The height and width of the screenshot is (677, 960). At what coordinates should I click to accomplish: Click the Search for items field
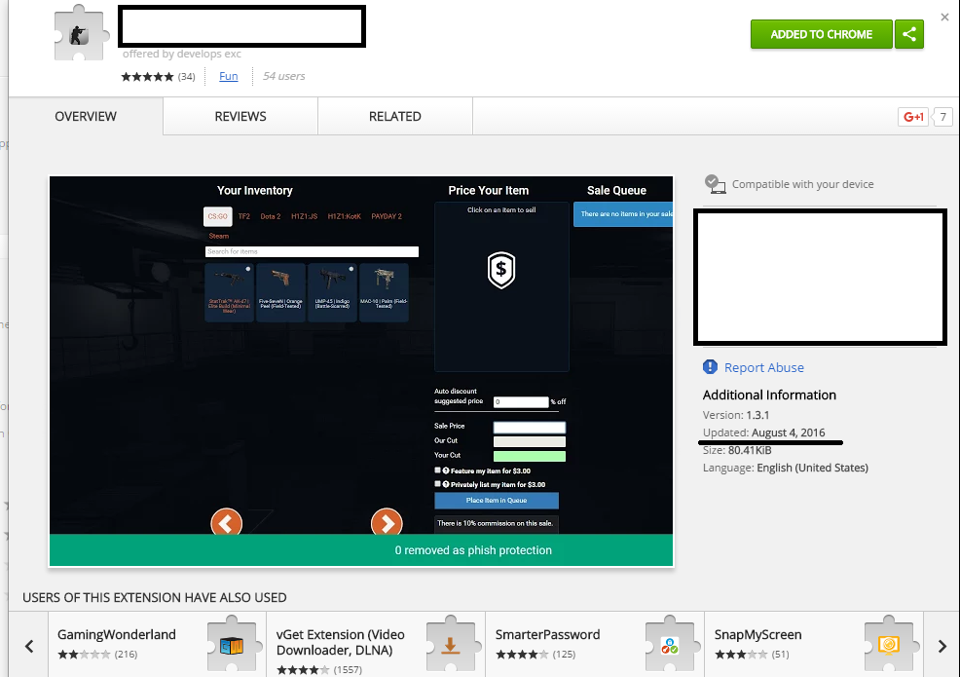click(312, 252)
